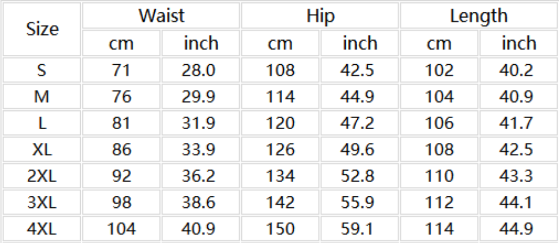
Task: Select length inch value 41.7
Action: coord(516,123)
